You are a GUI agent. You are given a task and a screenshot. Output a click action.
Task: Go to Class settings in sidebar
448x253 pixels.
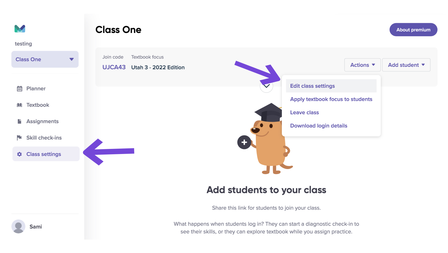[46, 154]
